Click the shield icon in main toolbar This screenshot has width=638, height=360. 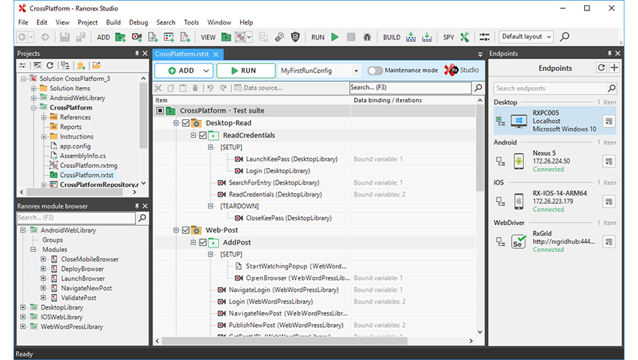(x=296, y=37)
